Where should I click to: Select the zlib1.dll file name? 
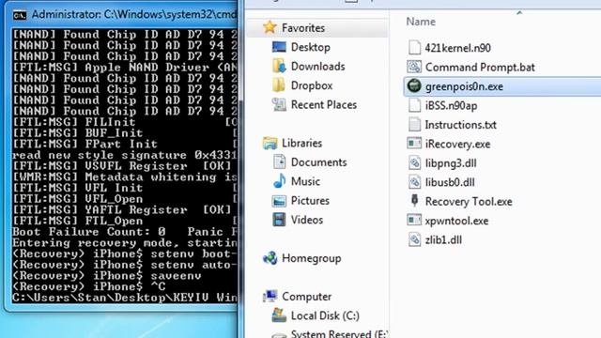pyautogui.click(x=443, y=240)
